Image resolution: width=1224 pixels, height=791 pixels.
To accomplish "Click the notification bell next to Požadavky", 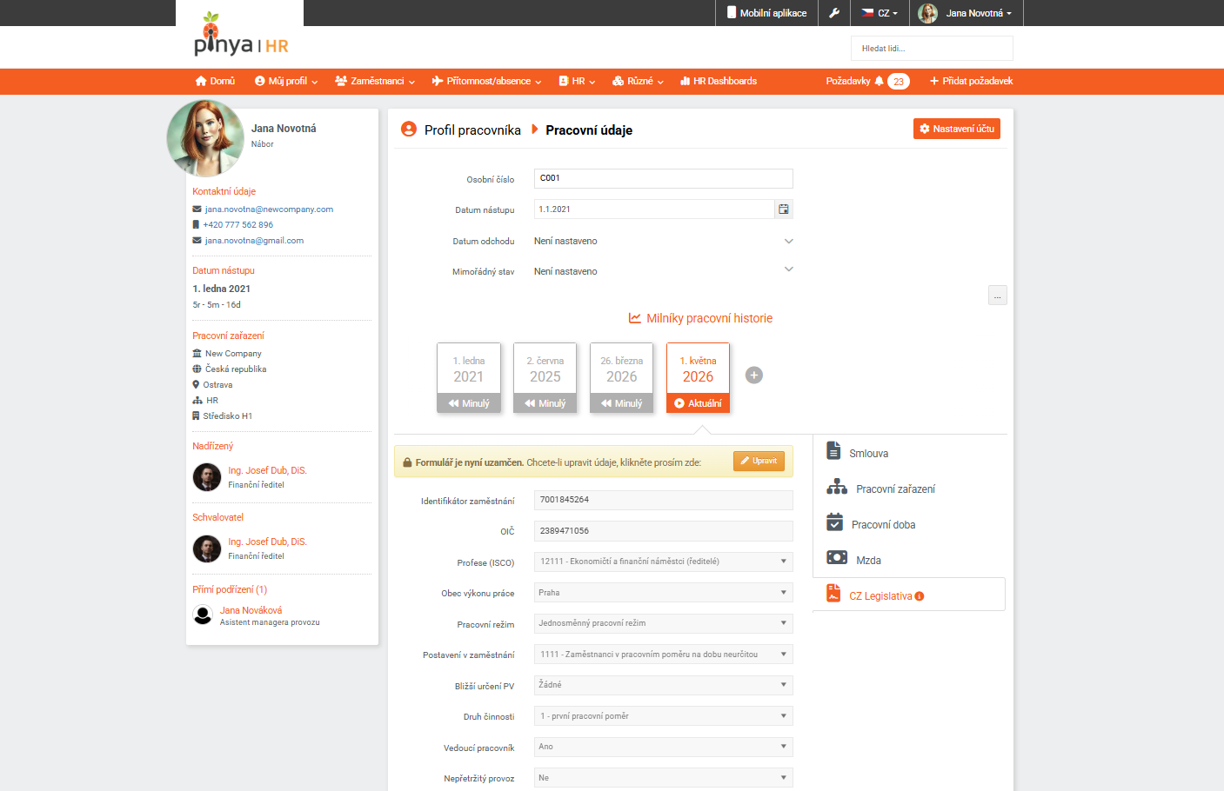I will 879,81.
